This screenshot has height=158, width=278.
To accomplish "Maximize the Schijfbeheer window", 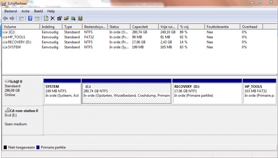I will point(260,2).
